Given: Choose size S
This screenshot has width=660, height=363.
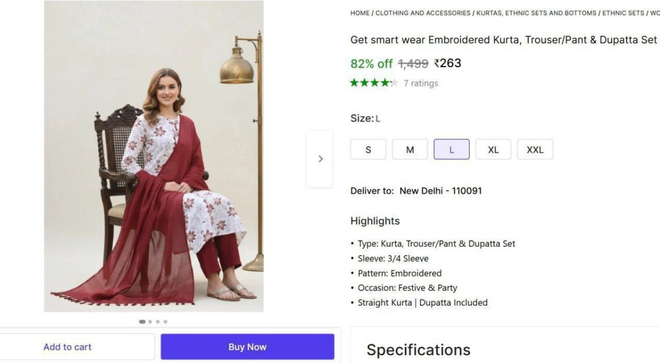Looking at the screenshot, I should pos(368,150).
